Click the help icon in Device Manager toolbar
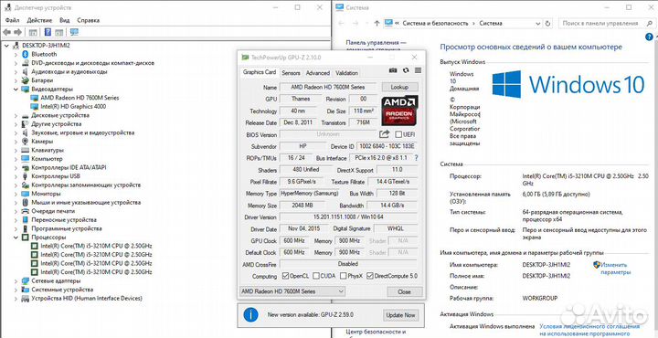658x338 pixels. click(x=48, y=32)
